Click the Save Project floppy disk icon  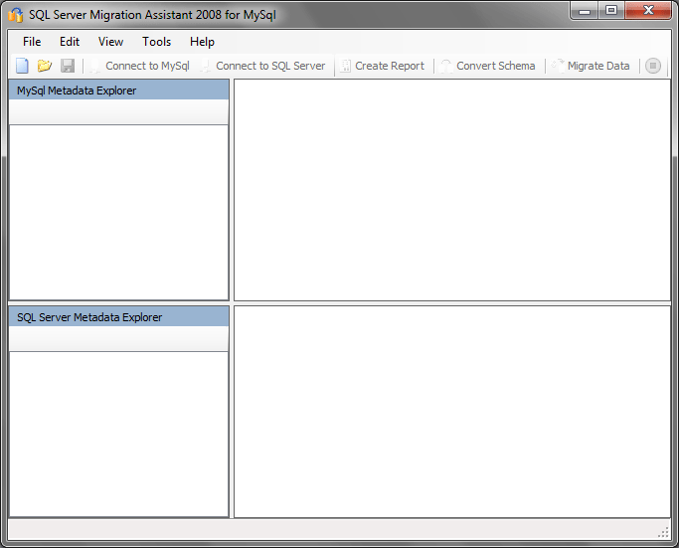click(68, 66)
